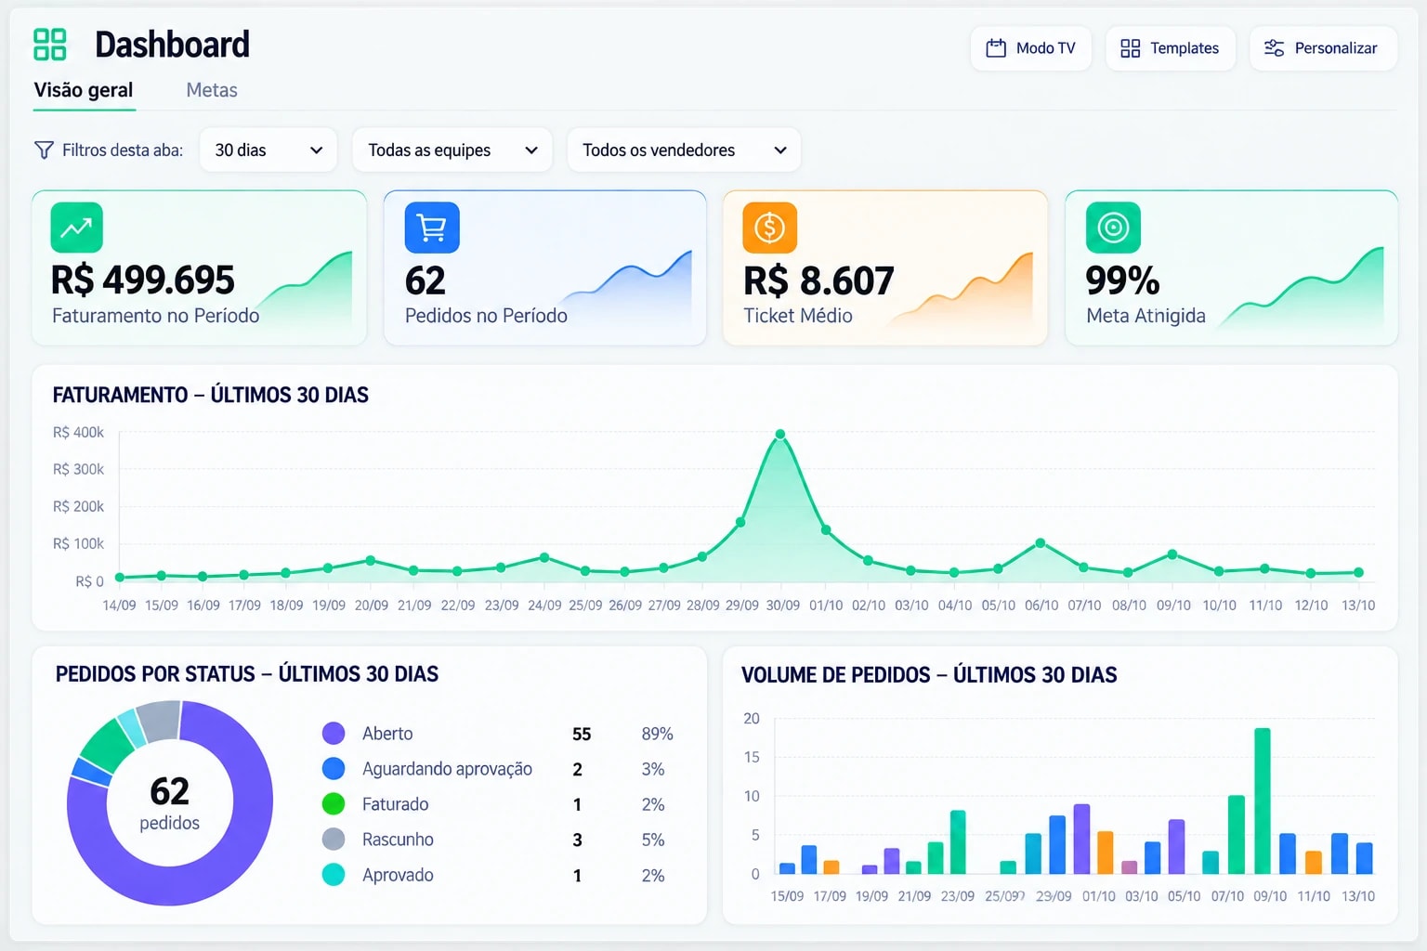Viewport: 1427px width, 951px height.
Task: Click the orange dollar coin icon
Action: tap(770, 228)
